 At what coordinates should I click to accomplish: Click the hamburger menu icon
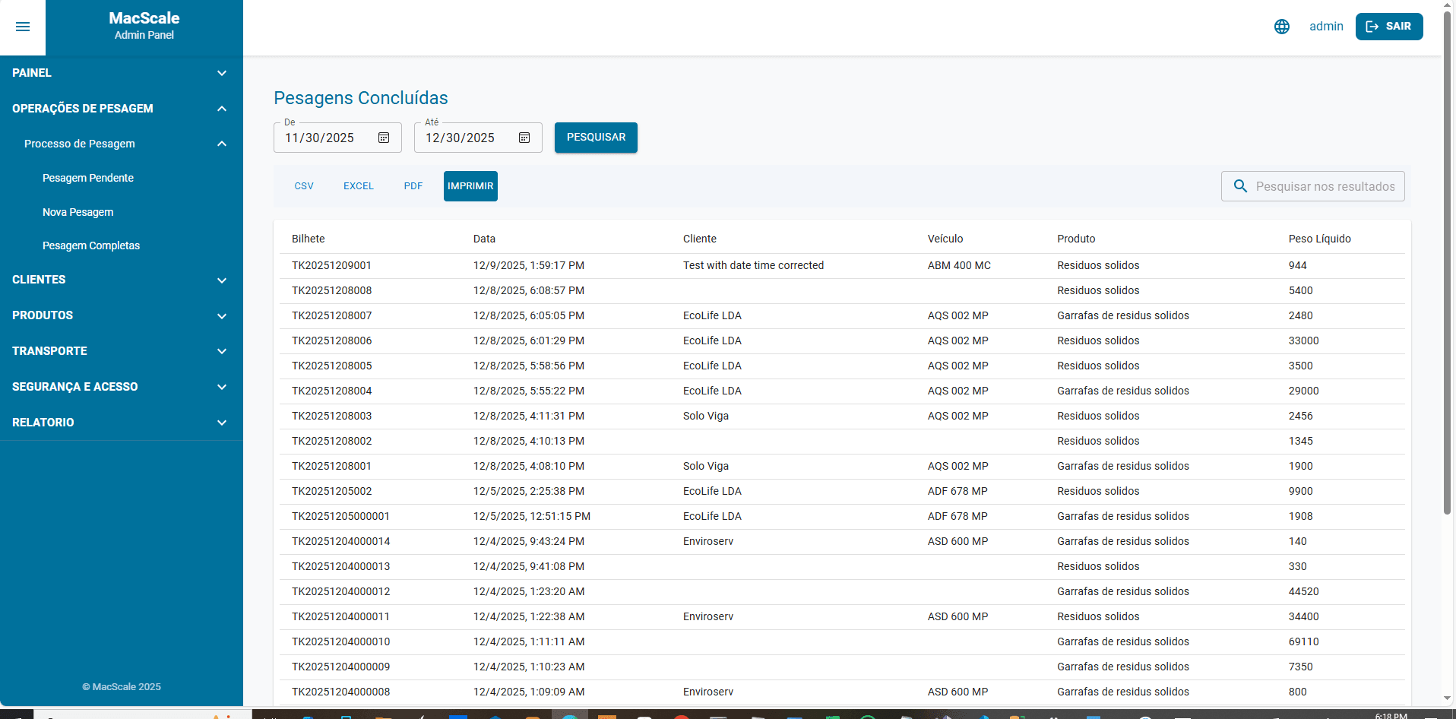[x=23, y=27]
